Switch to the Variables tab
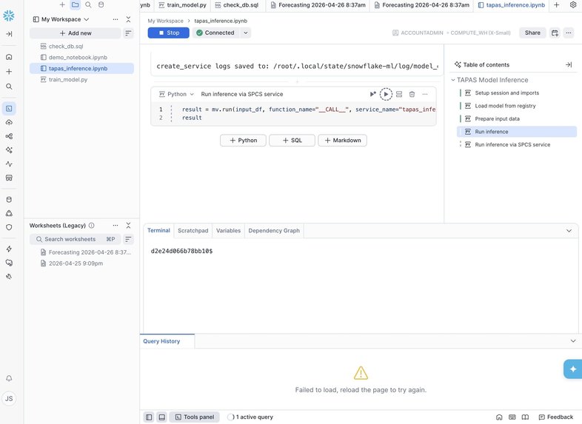 [x=228, y=231]
